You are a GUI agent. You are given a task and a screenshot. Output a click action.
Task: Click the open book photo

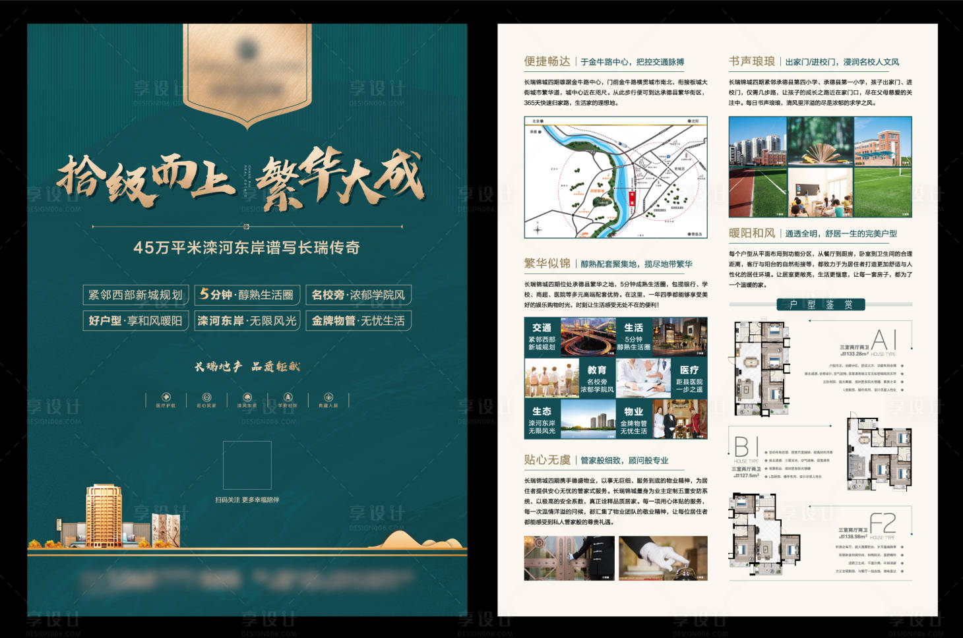(820, 142)
